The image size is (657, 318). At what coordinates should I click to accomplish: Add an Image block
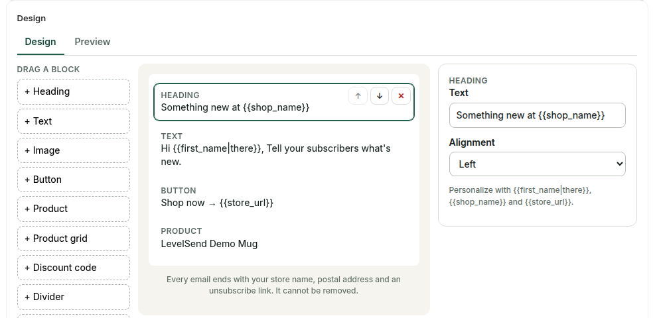(74, 150)
